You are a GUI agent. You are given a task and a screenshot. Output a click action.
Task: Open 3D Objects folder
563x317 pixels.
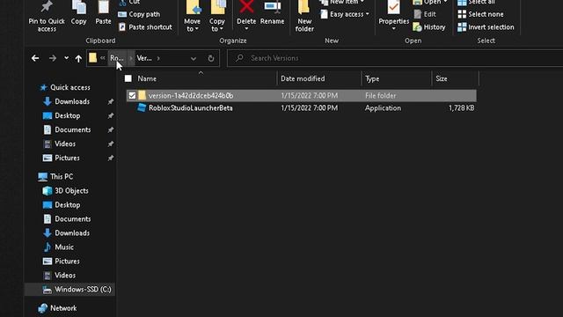click(71, 190)
